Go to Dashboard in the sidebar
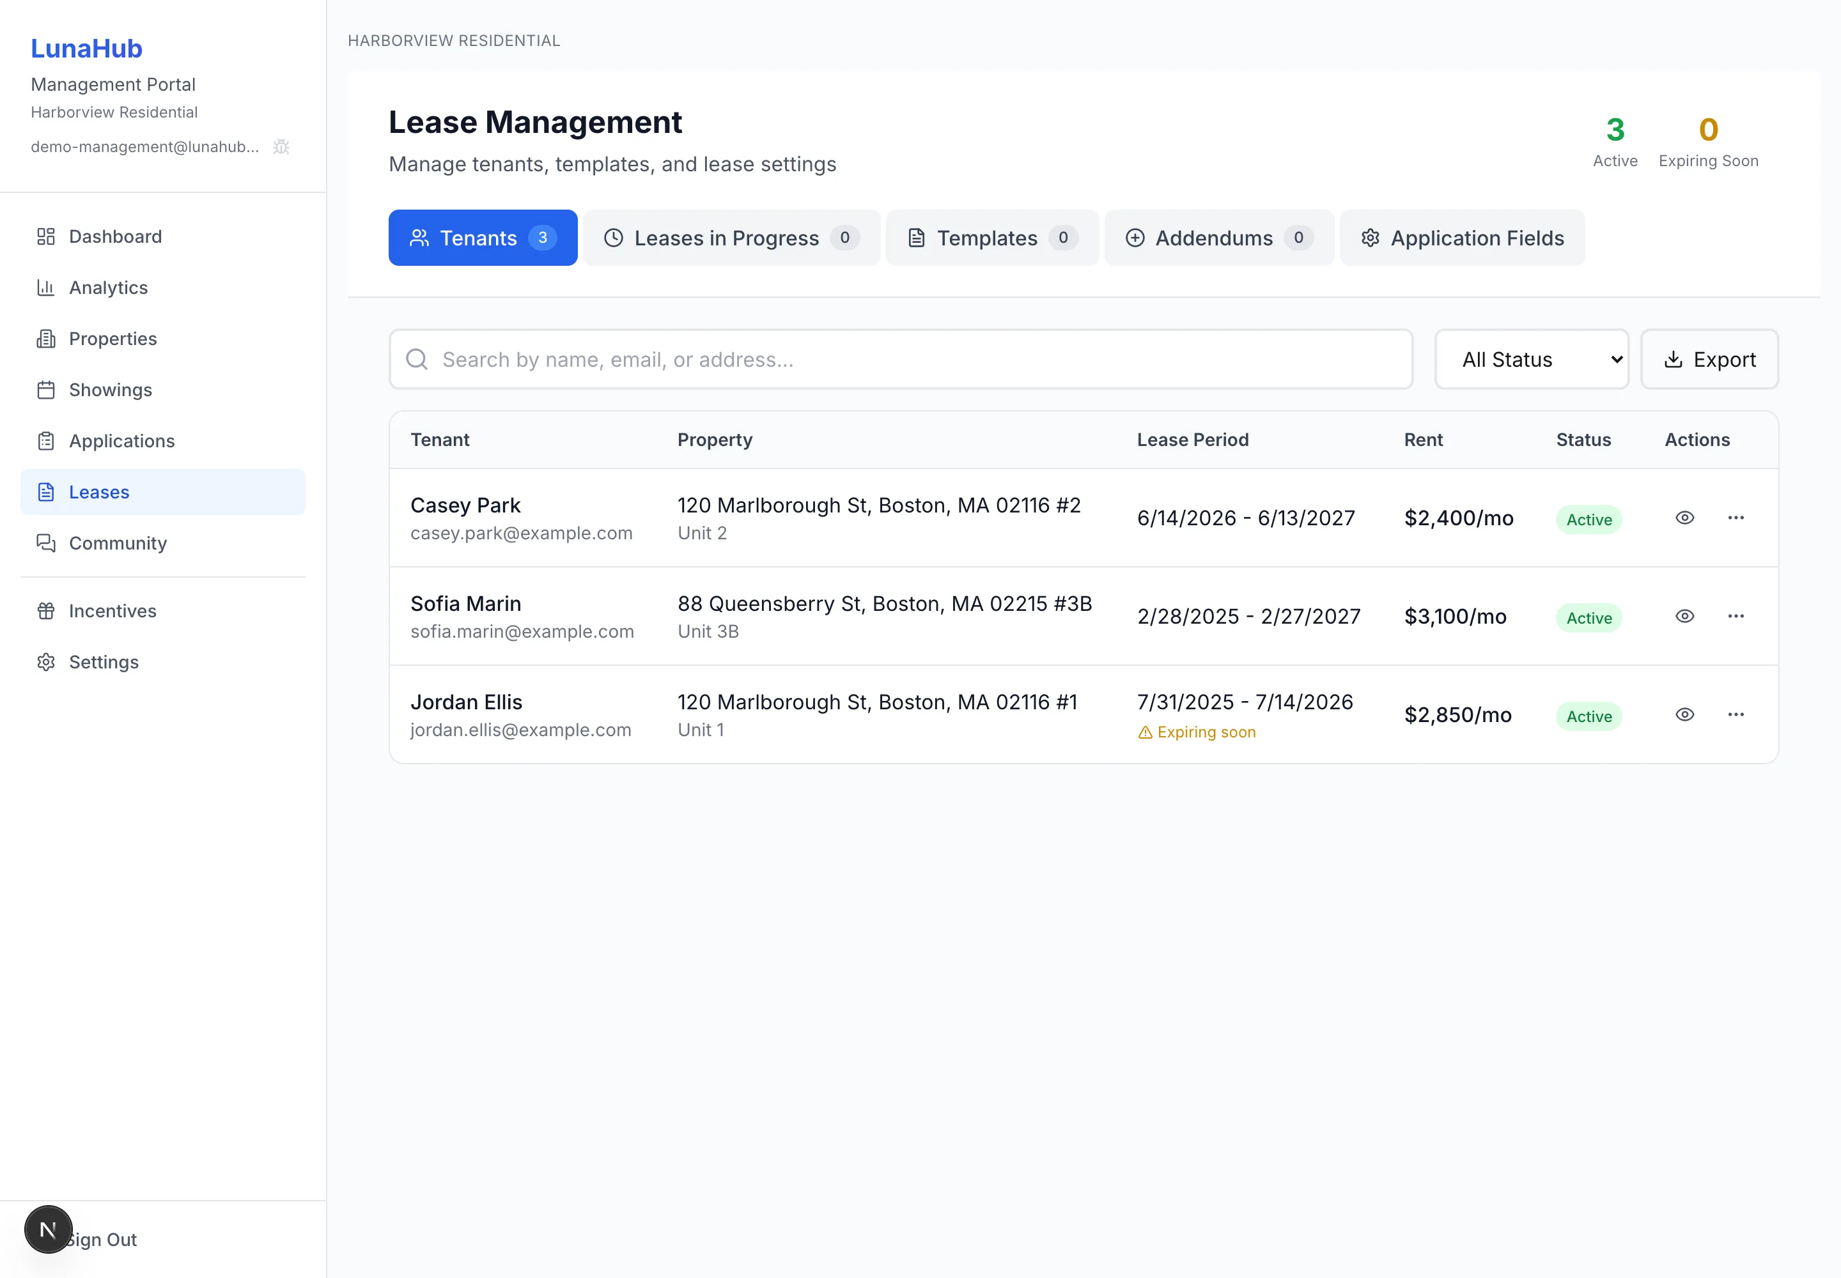 coord(162,236)
